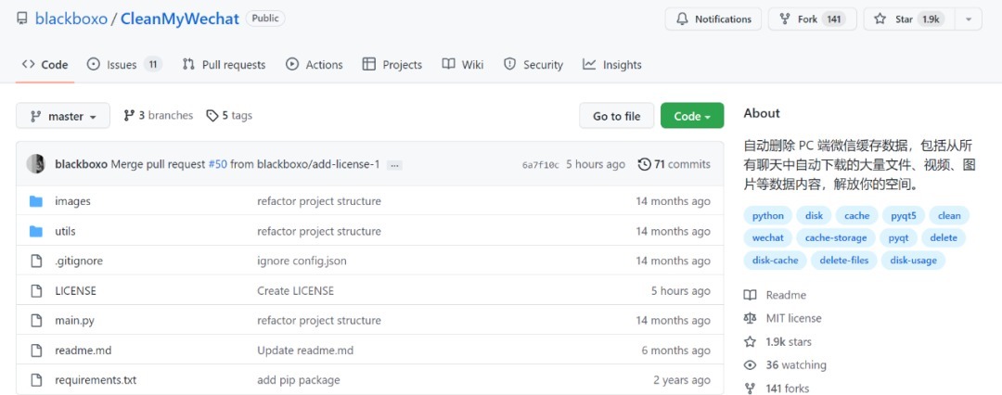Click blackboxo's commit author avatar
1002x395 pixels.
[36, 164]
